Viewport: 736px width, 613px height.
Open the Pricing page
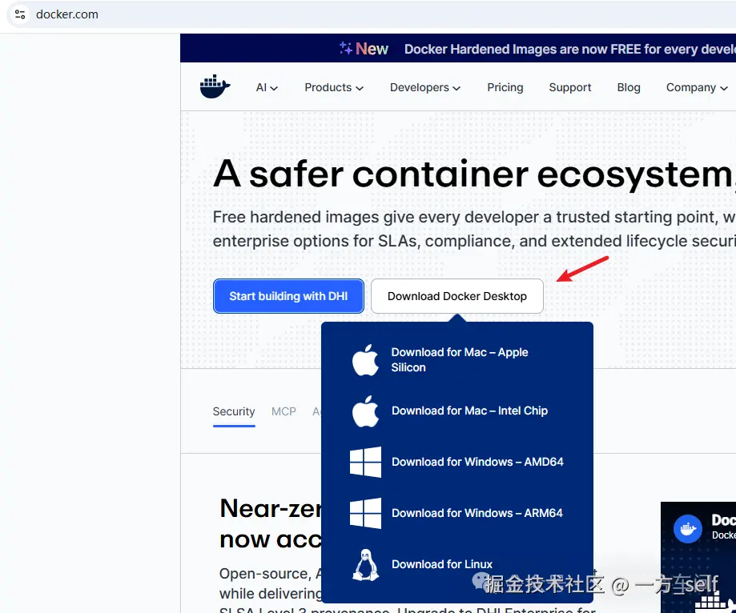505,88
